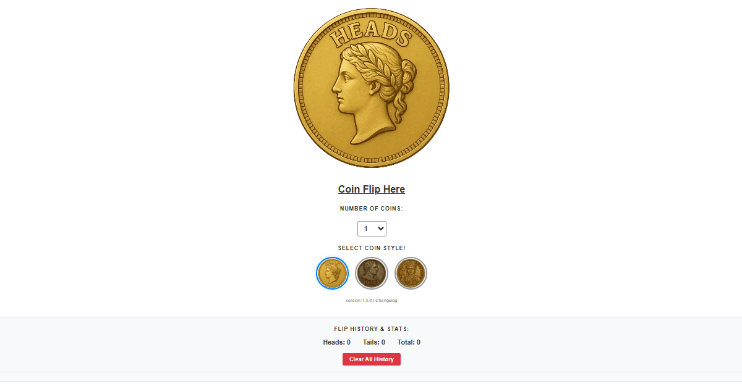Image resolution: width=742 pixels, height=389 pixels.
Task: Open the number of coins dropdown
Action: [x=372, y=228]
